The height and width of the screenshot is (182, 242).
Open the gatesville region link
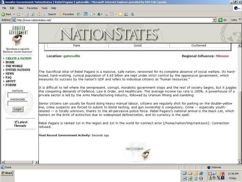(x=72, y=56)
